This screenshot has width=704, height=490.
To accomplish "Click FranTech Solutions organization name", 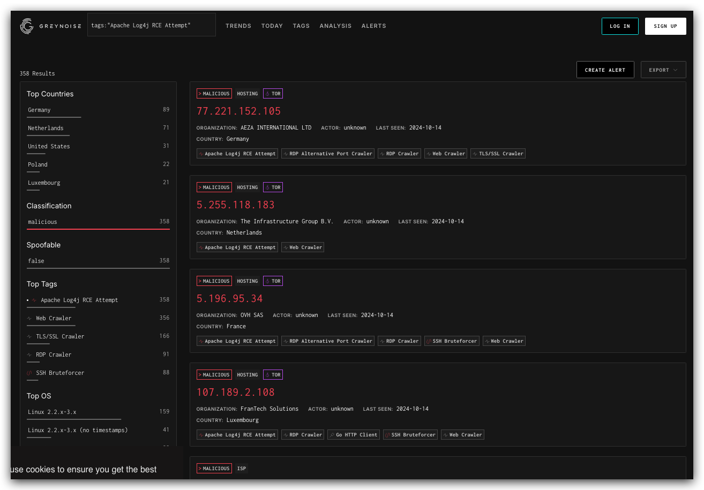I will click(x=269, y=409).
